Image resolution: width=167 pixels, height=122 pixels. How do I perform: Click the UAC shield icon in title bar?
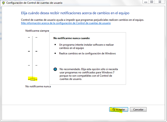tap(3, 3)
